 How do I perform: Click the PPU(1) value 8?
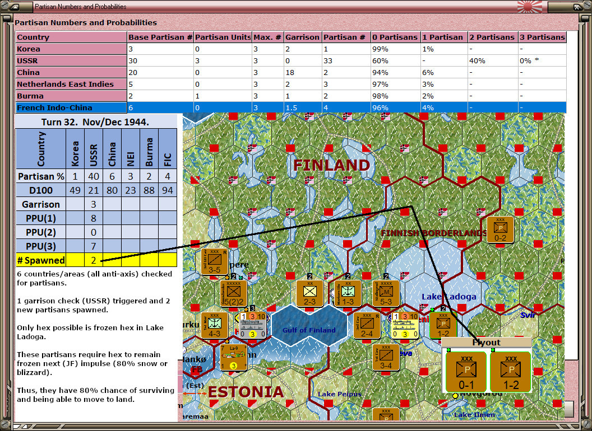click(93, 218)
